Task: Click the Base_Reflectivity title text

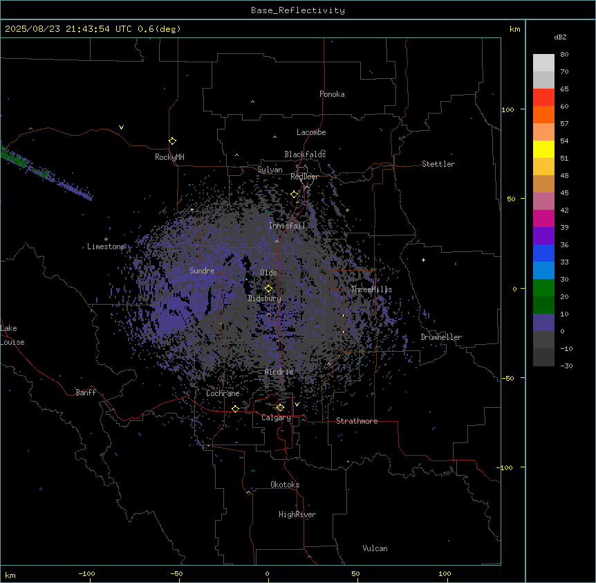Action: click(298, 10)
